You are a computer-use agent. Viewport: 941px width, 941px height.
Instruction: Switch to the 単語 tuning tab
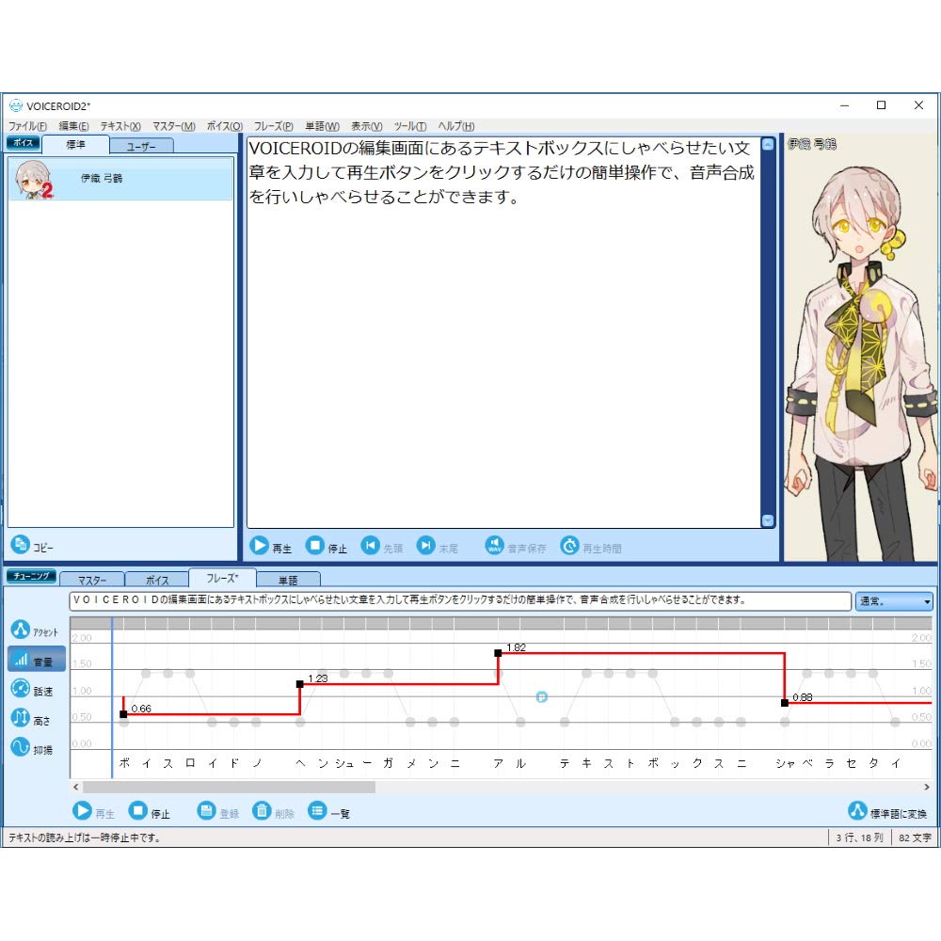tap(290, 580)
